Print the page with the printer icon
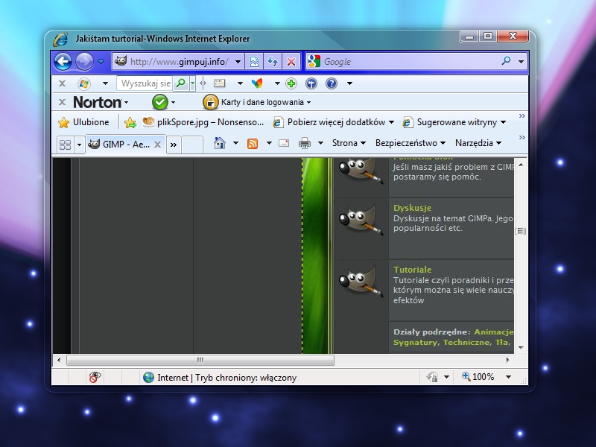Image resolution: width=596 pixels, height=447 pixels. 305,143
